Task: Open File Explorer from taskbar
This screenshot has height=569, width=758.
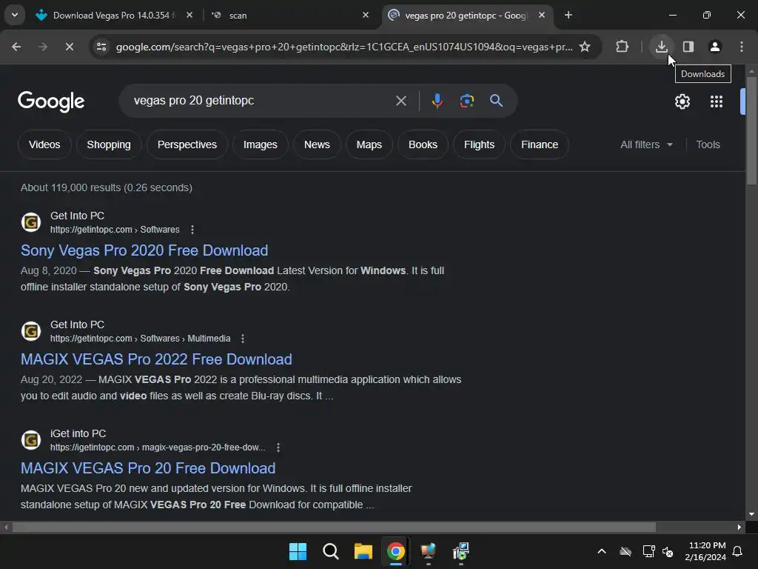Action: click(363, 551)
